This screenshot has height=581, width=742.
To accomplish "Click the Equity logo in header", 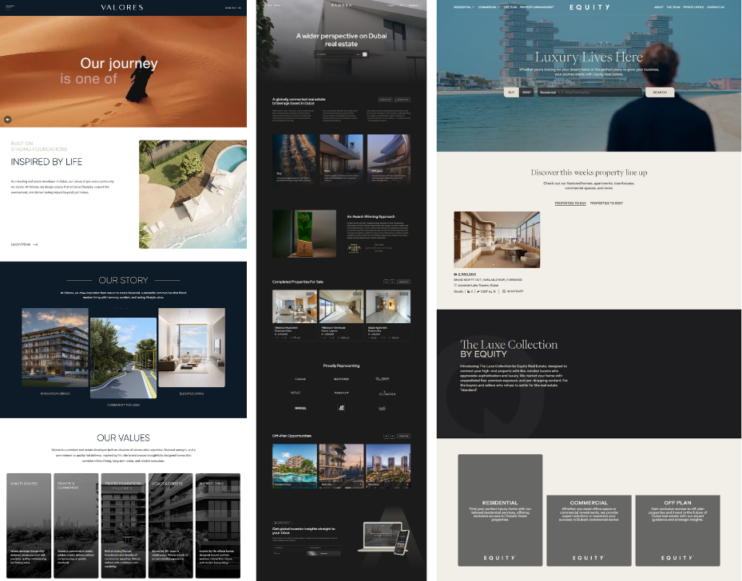I will 589,7.
